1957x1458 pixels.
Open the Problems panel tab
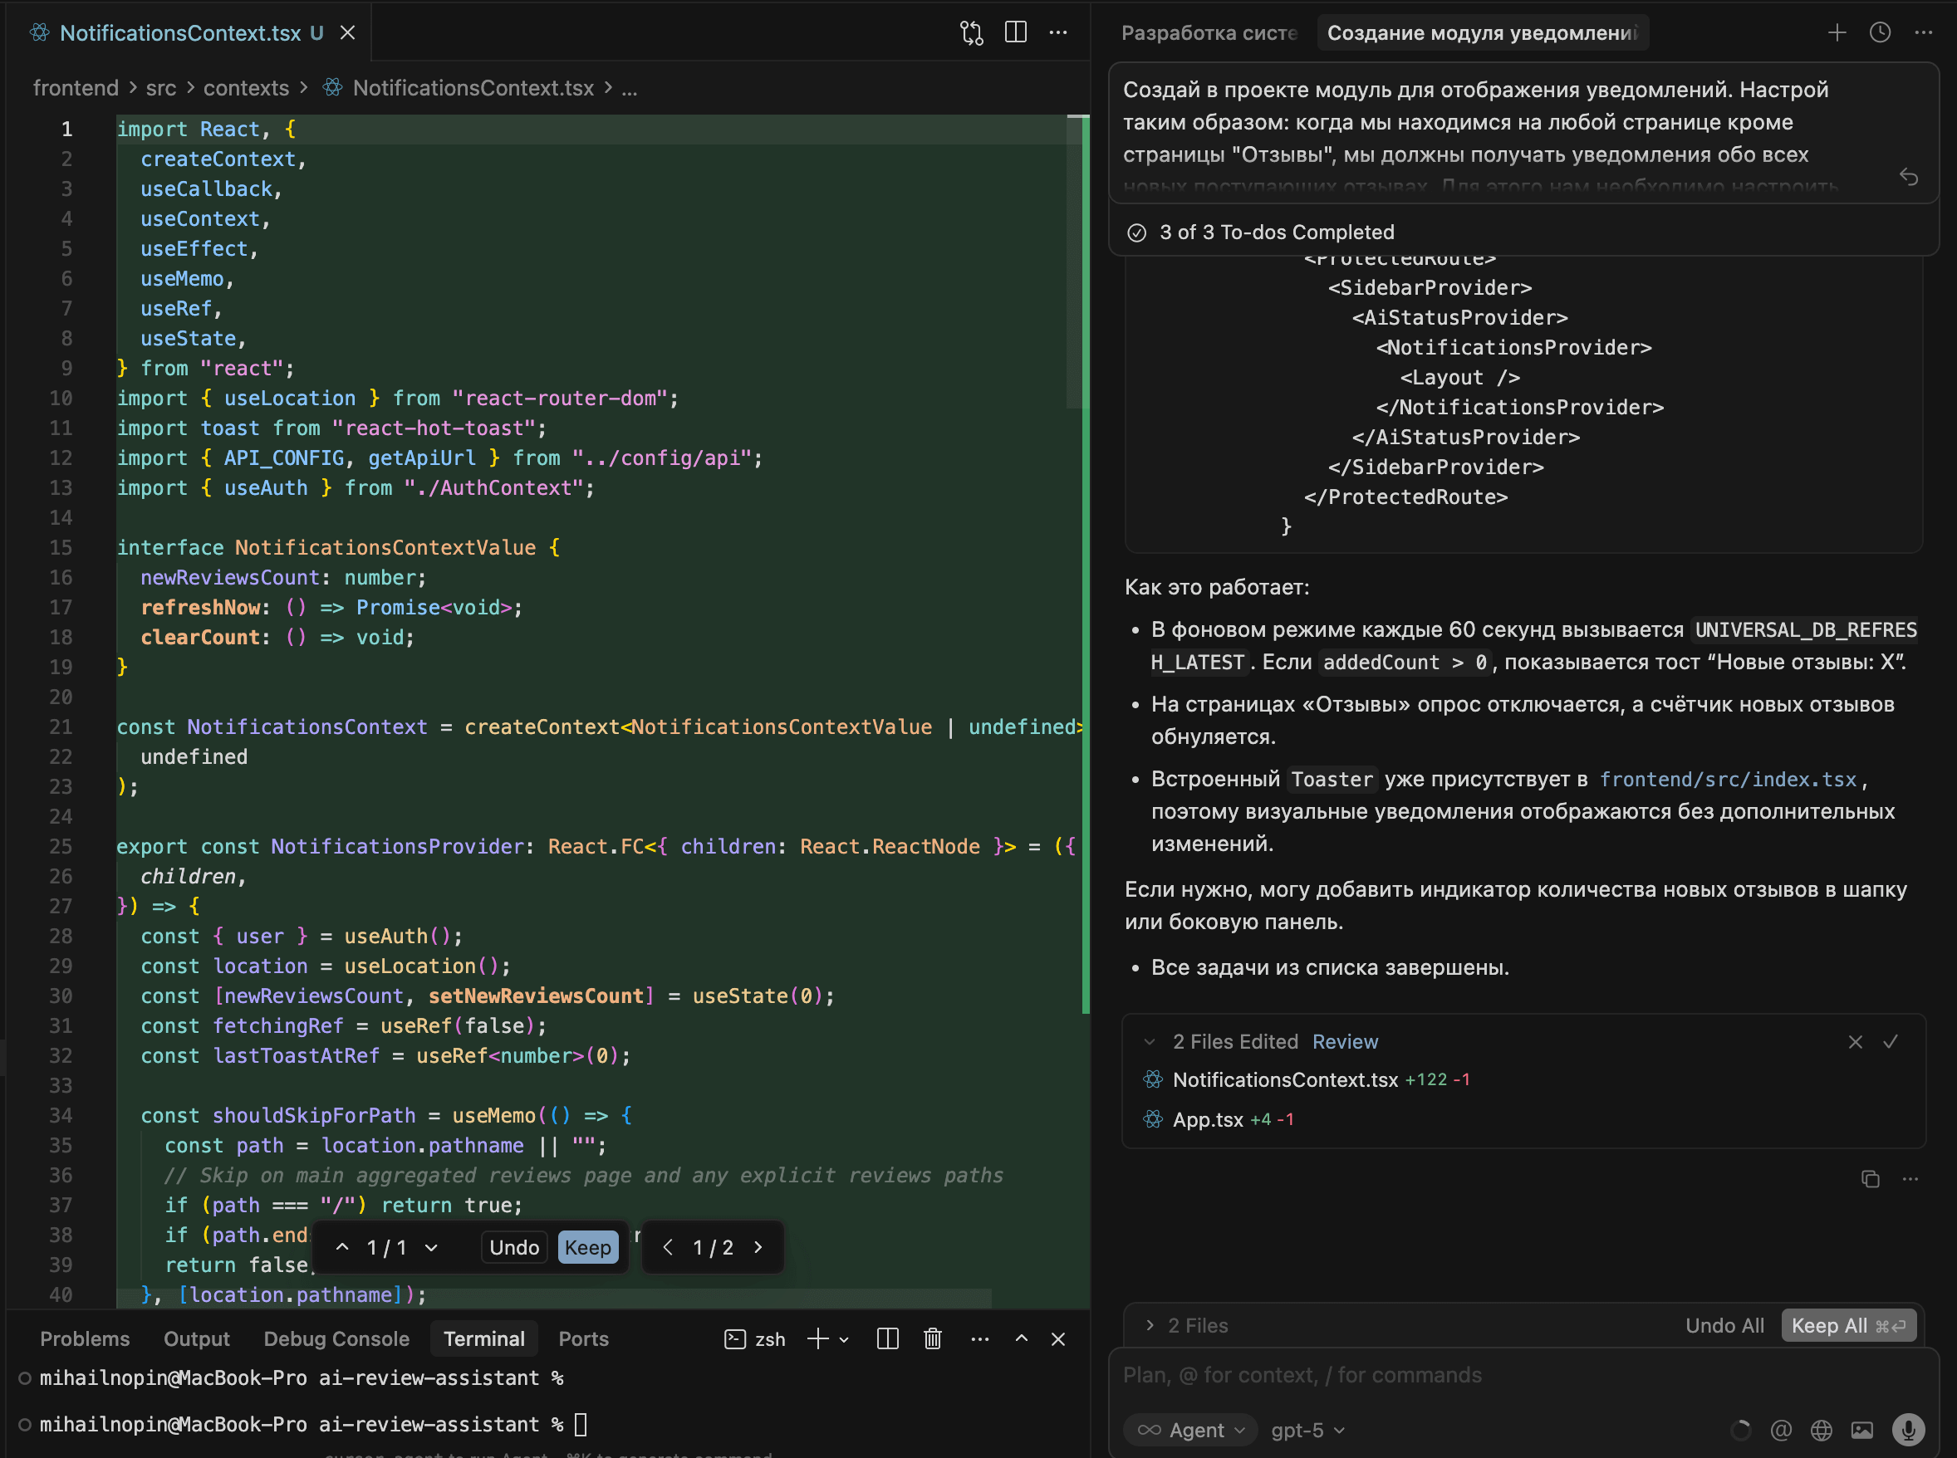(85, 1339)
